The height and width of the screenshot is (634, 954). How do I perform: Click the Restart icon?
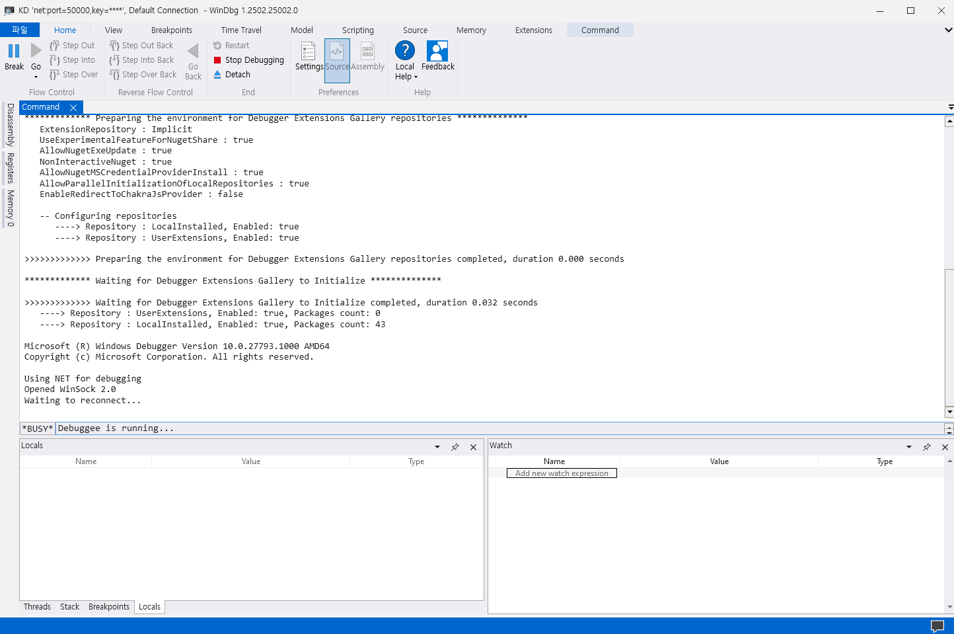tap(217, 46)
